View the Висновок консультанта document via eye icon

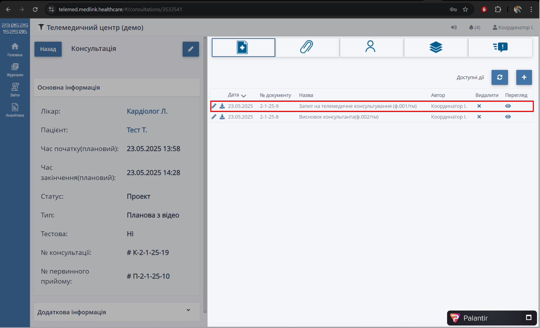click(x=508, y=117)
